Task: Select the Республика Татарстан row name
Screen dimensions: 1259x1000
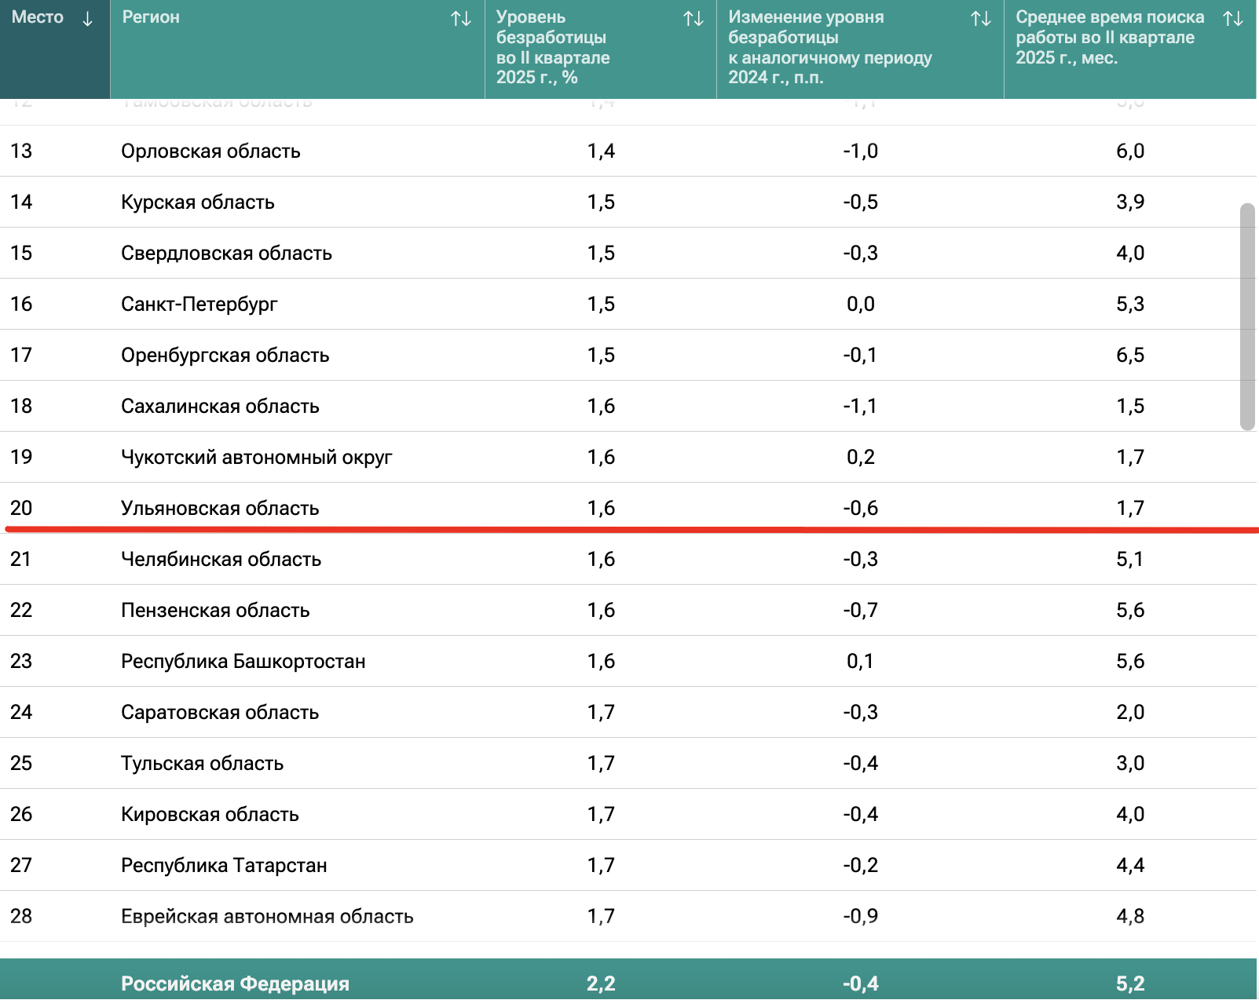Action: click(x=224, y=866)
